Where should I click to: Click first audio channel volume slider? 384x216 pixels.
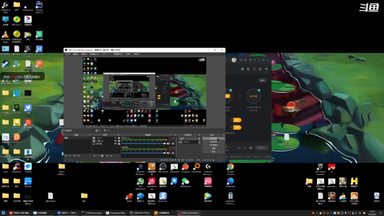click(x=144, y=144)
